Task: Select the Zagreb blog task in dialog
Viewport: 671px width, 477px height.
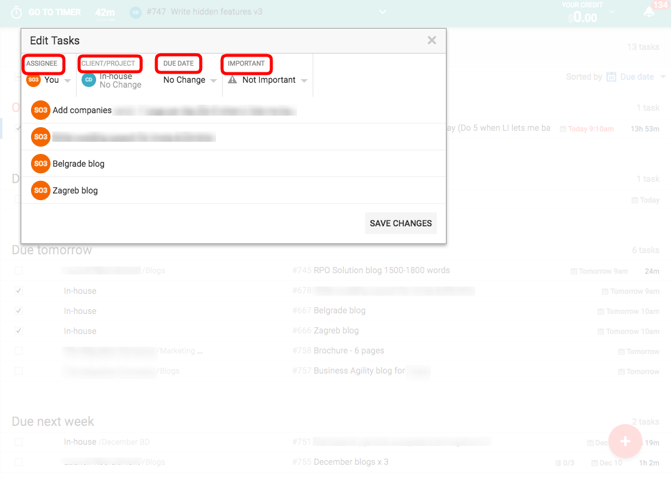Action: click(x=233, y=190)
